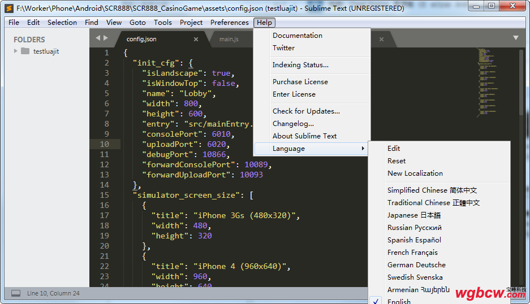This screenshot has width=530, height=304.
Task: Click the checkmark next to English
Action: pos(377,301)
